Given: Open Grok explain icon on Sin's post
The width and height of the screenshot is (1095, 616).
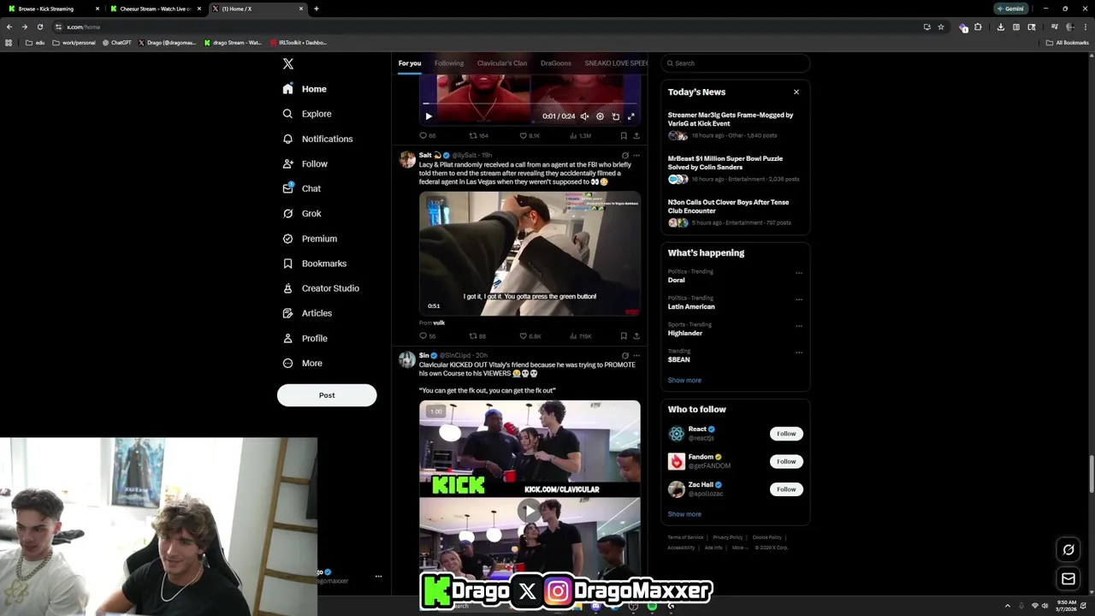Looking at the screenshot, I should tap(624, 356).
